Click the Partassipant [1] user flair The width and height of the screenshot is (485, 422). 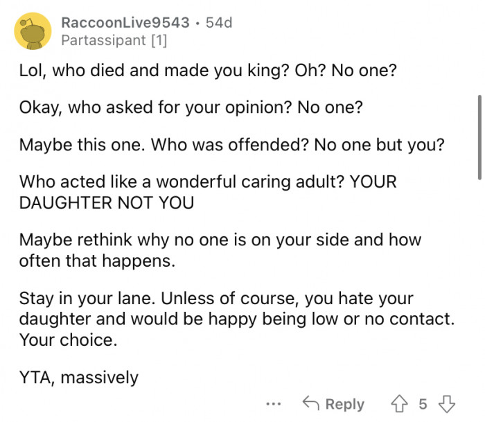[x=114, y=40]
